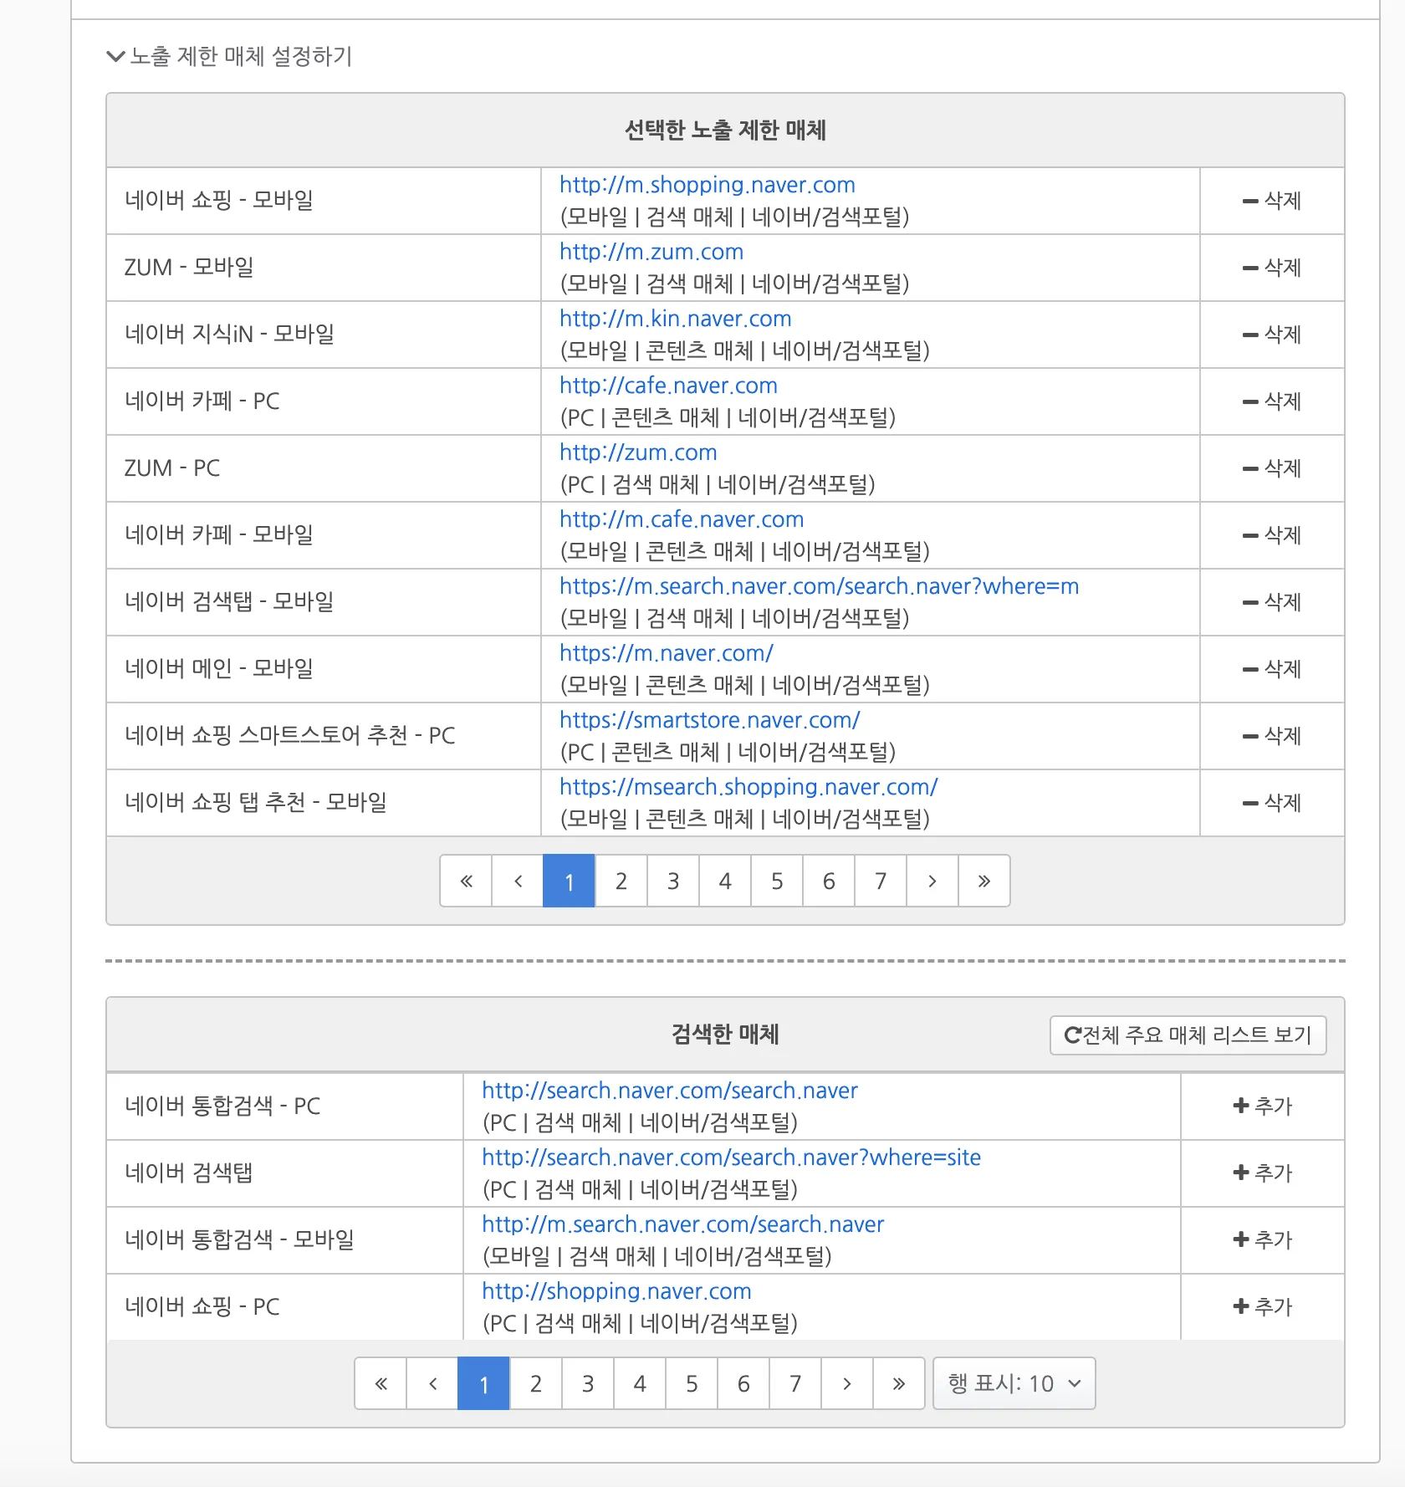Jump to last page of selected media list
Viewport: 1405px width, 1487px height.
983,881
